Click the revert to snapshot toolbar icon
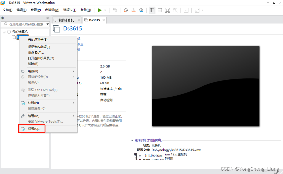283x174 pixels. pos(133,10)
